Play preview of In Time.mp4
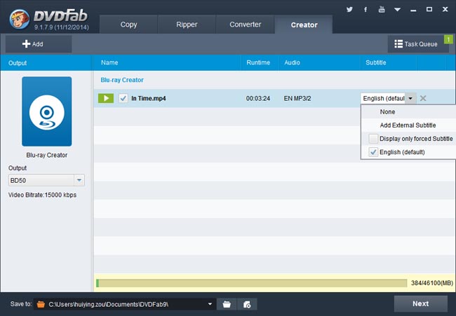Screen dimensions: 456x316 106,98
